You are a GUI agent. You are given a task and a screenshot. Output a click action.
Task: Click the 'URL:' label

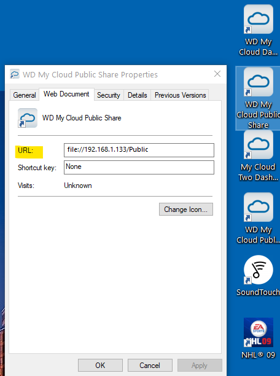point(25,151)
